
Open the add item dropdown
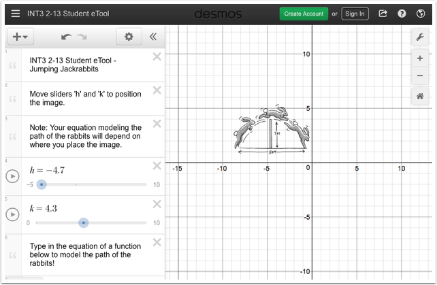click(20, 37)
